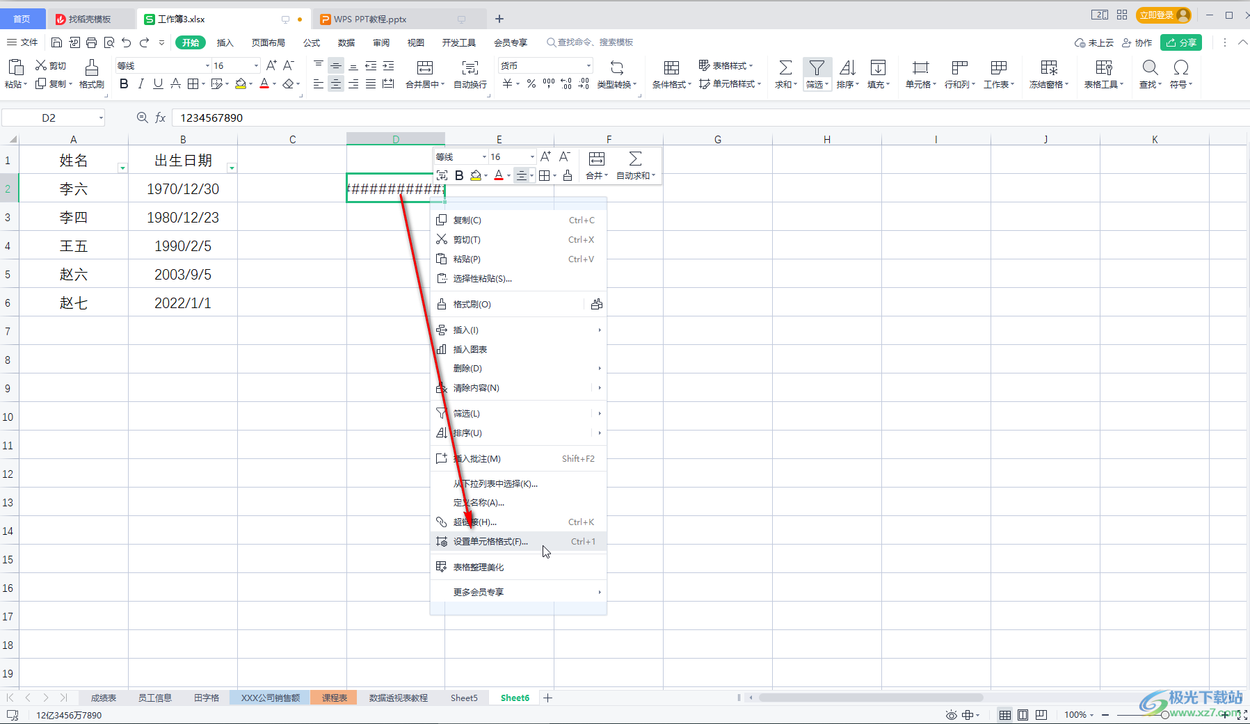The height and width of the screenshot is (724, 1250).
Task: Open the Name Box dropdown for D2
Action: click(x=101, y=118)
